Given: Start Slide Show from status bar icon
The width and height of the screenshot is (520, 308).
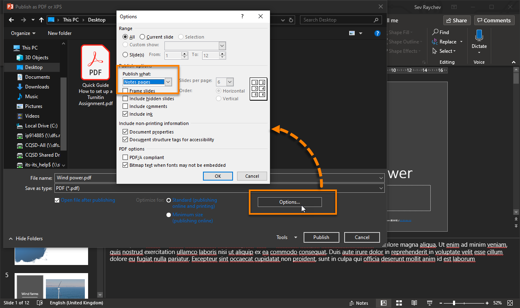Looking at the screenshot, I should tap(429, 303).
